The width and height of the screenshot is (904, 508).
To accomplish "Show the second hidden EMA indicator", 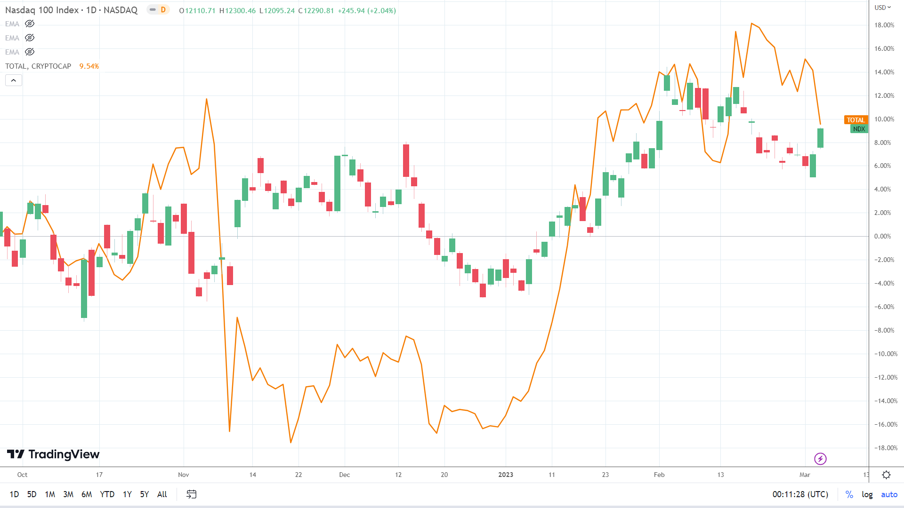I will [x=30, y=38].
